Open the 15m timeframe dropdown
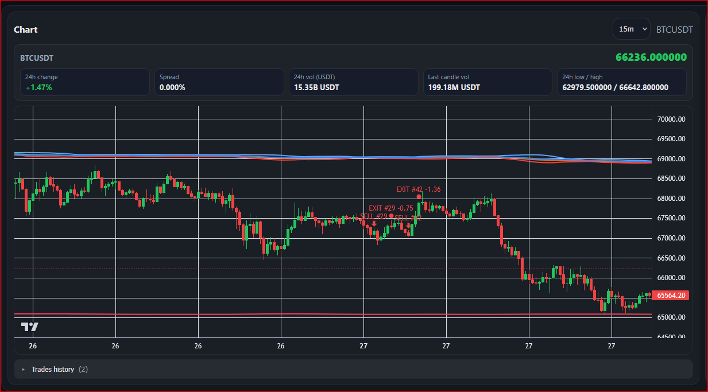The image size is (708, 392). [x=630, y=29]
